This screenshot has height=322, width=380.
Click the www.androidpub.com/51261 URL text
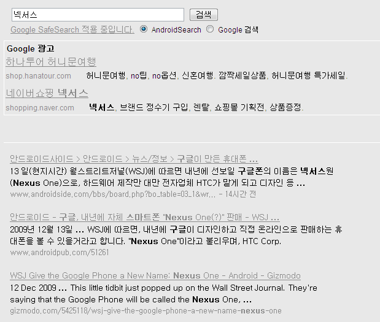tap(60, 253)
